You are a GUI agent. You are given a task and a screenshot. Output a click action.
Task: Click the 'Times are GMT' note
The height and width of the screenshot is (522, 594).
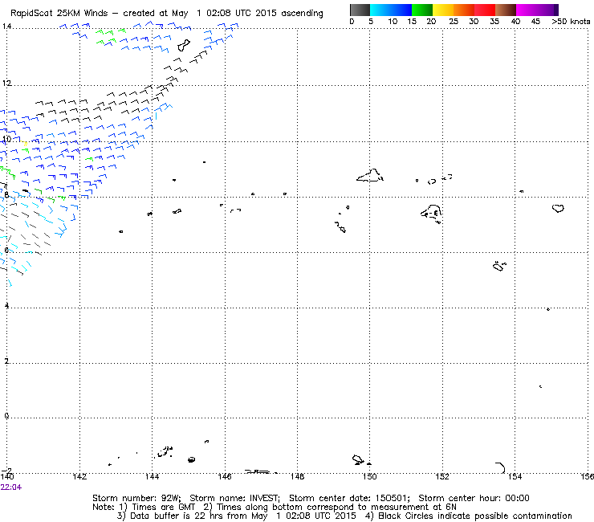[x=163, y=508]
